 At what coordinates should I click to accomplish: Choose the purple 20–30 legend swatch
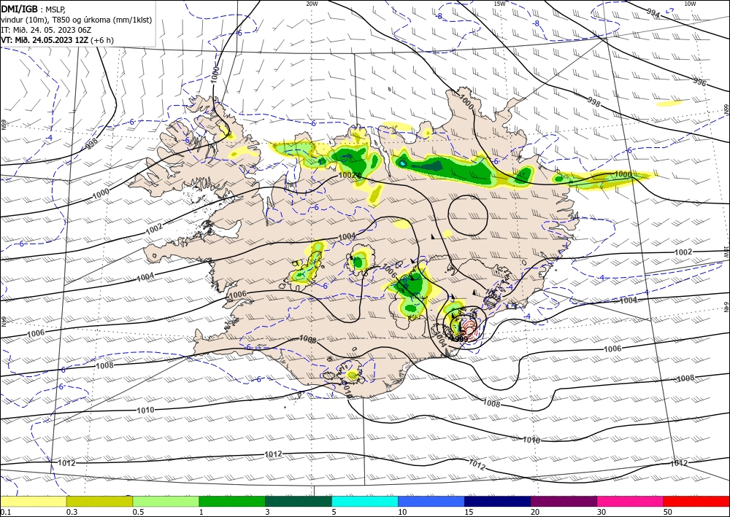coord(564,501)
